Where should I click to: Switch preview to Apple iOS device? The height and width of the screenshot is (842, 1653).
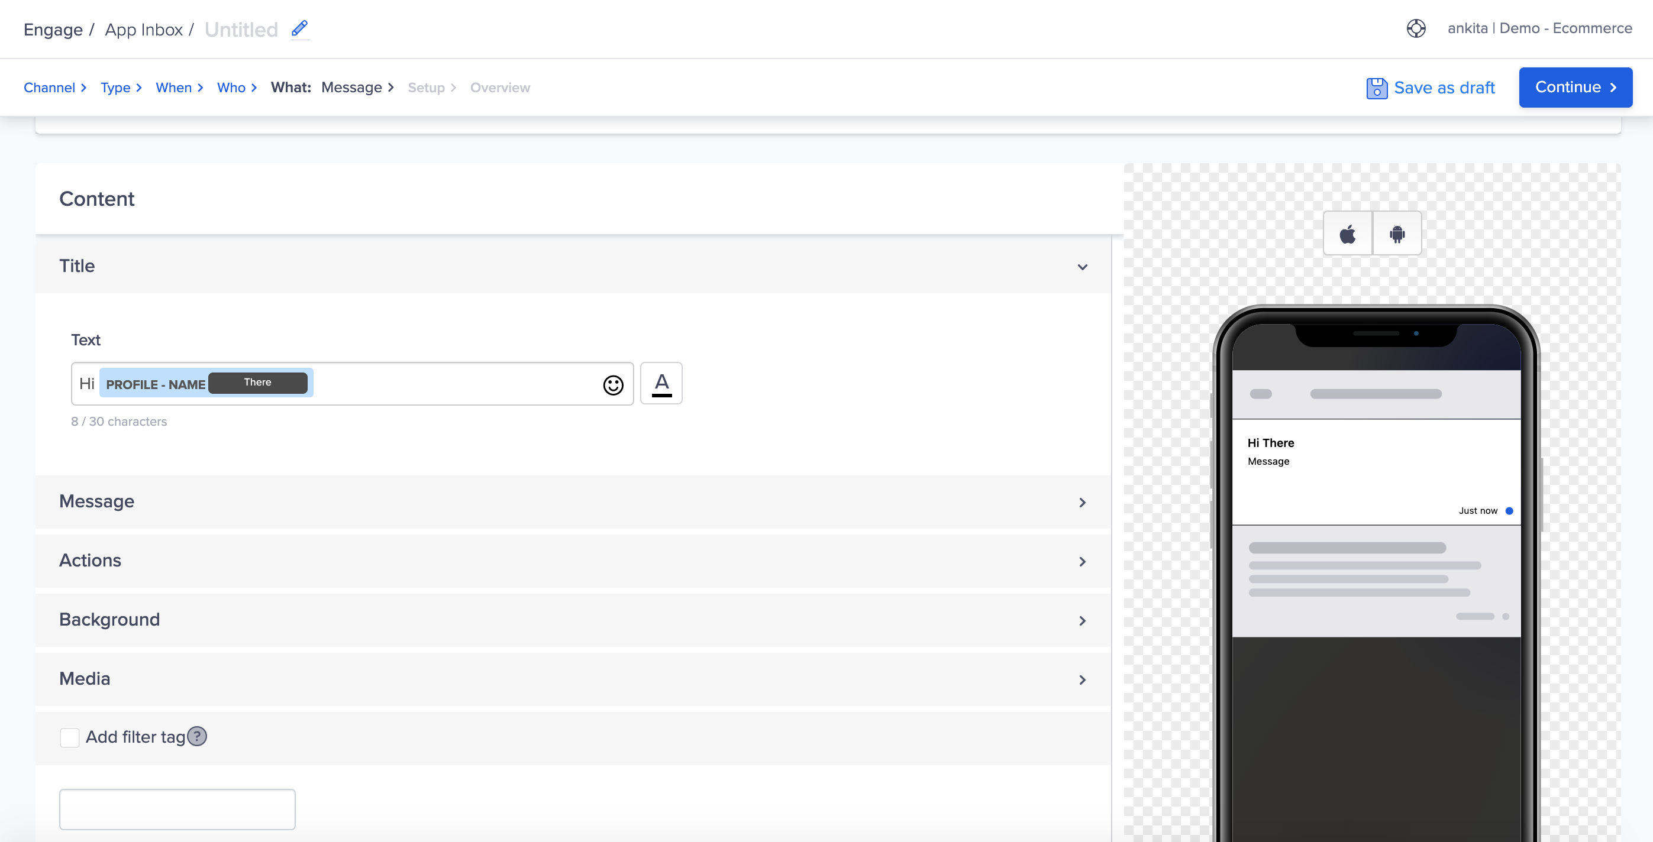coord(1347,234)
